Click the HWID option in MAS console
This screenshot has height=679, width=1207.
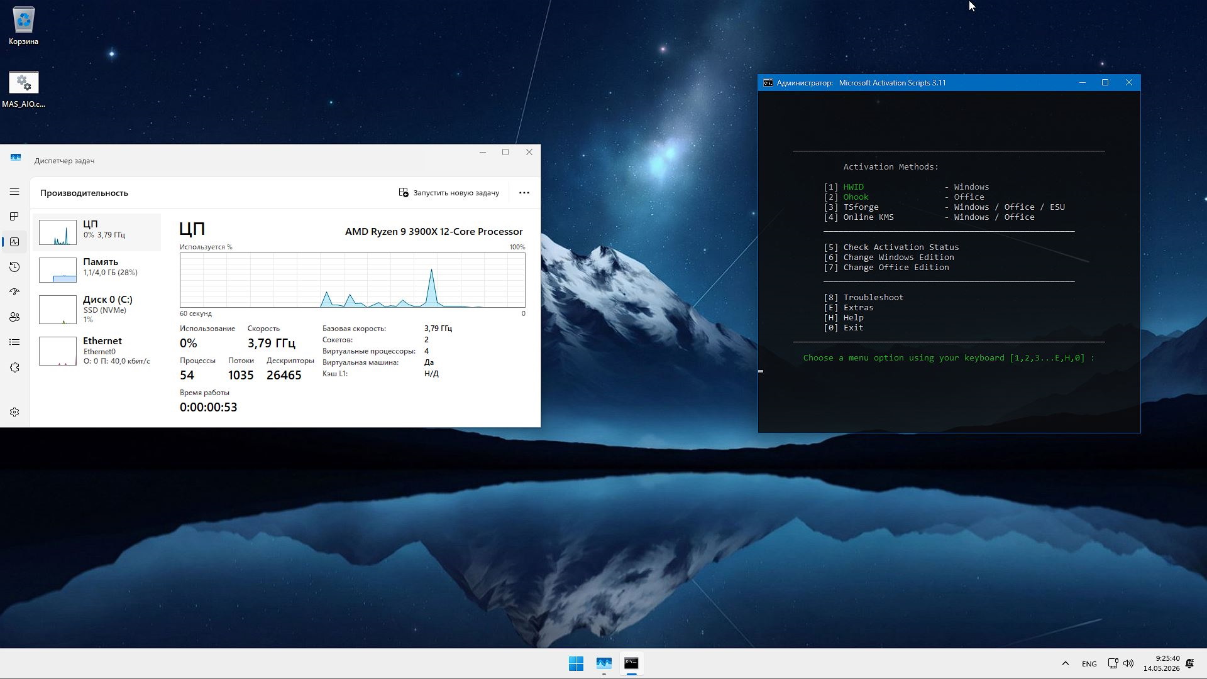click(853, 187)
